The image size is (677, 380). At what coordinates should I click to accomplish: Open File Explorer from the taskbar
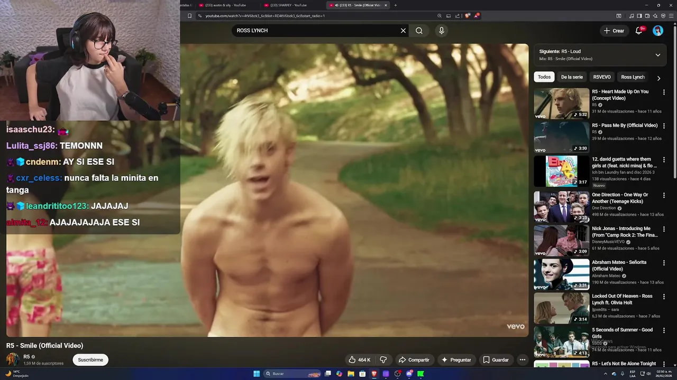tap(351, 374)
